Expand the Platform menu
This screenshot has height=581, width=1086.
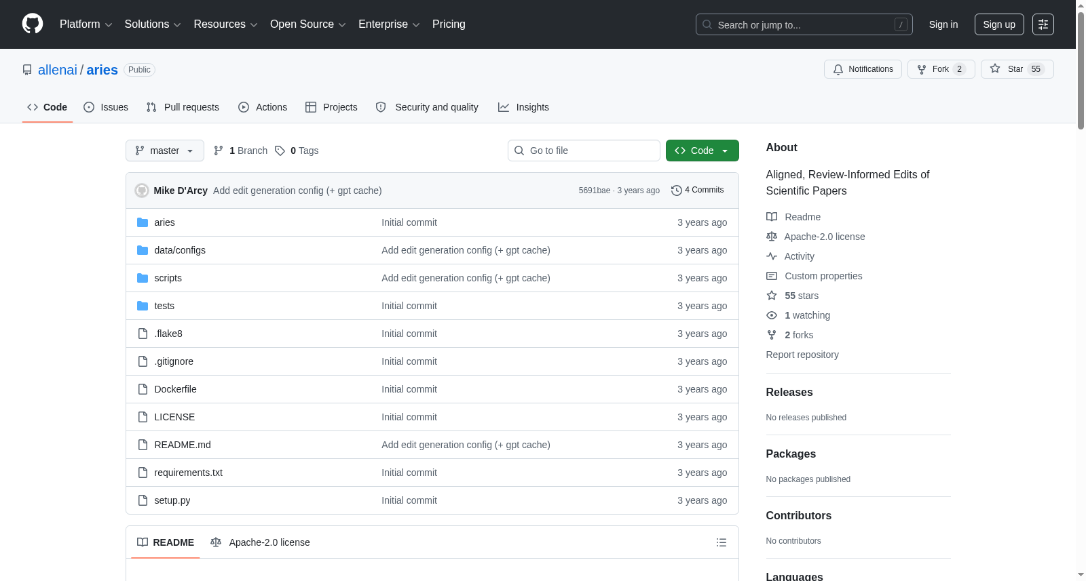[x=86, y=24]
